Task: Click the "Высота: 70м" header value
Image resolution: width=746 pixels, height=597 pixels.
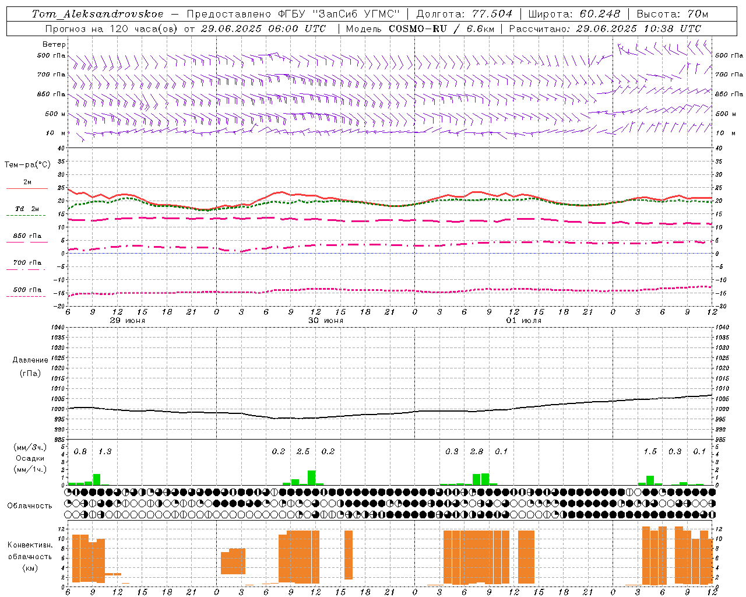Action: click(672, 14)
